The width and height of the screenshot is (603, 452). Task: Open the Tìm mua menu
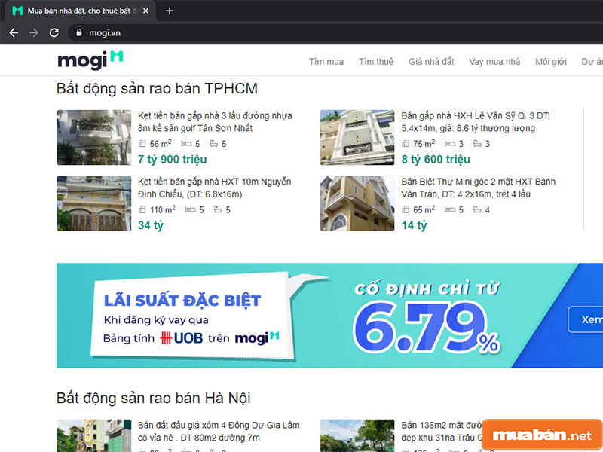[x=326, y=62]
